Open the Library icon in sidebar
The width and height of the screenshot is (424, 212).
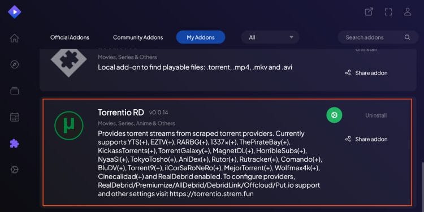(14, 90)
